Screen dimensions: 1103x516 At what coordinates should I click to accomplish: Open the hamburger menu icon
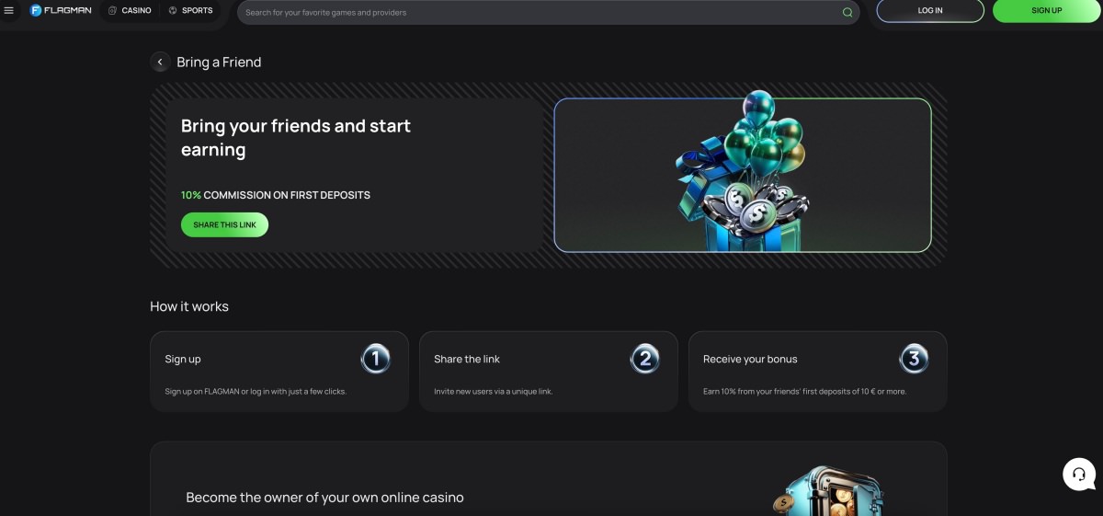(9, 11)
